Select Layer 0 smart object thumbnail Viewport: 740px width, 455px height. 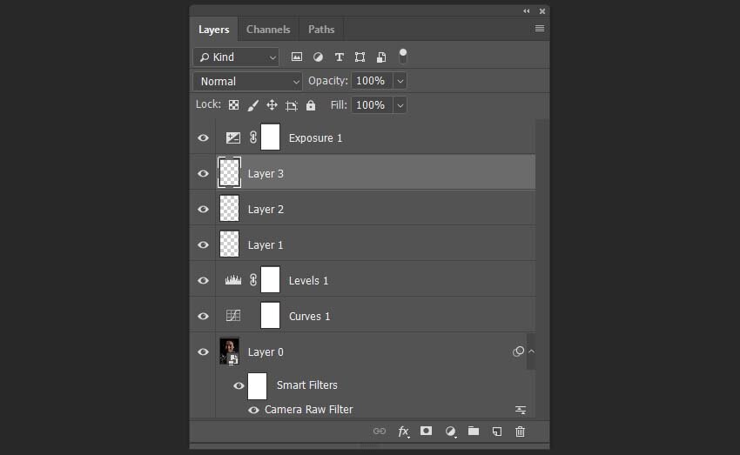[x=229, y=351]
